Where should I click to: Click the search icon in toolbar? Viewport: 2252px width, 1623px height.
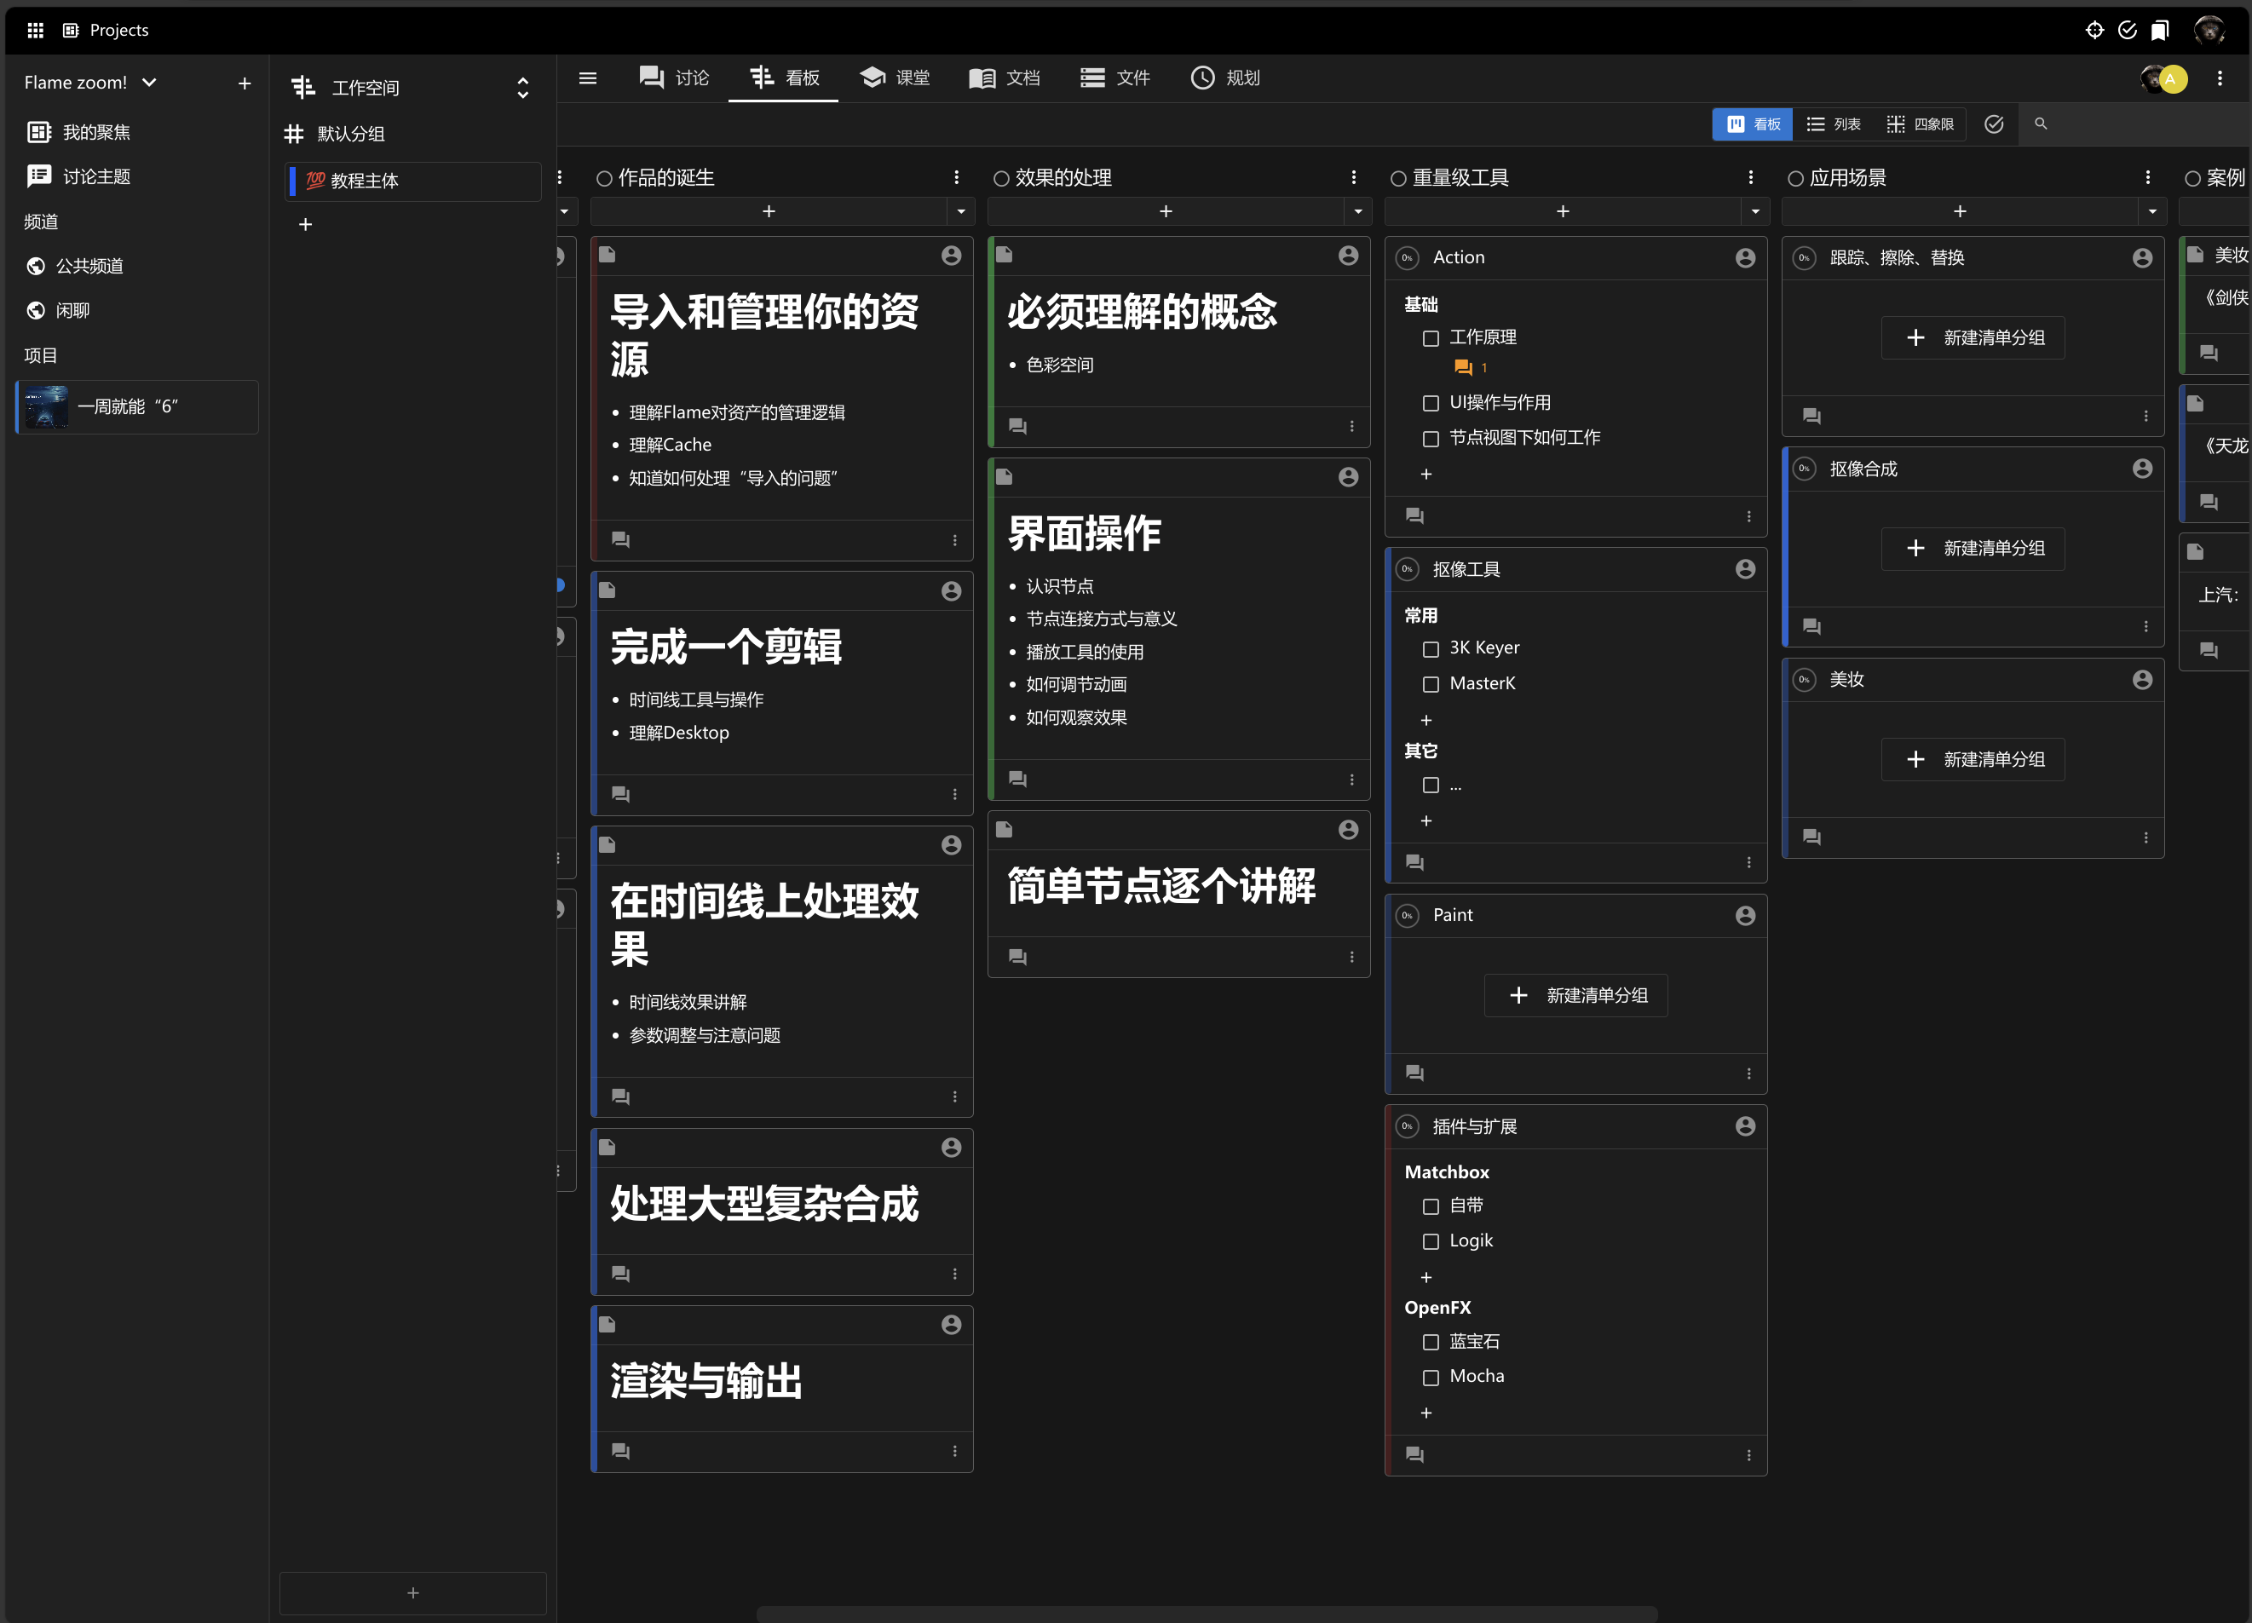tap(2041, 124)
